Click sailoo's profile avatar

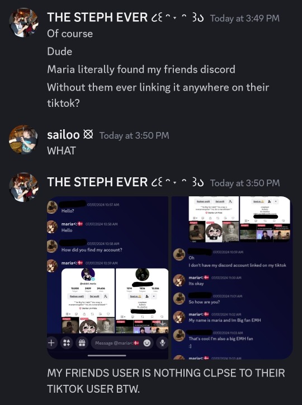point(23,140)
